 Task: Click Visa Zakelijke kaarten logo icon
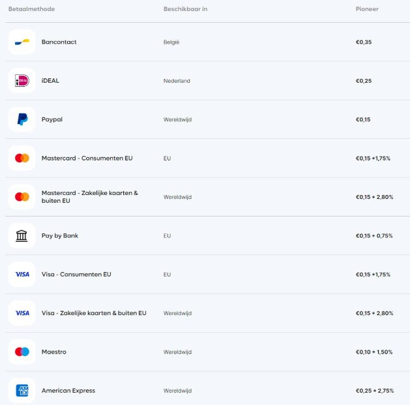point(22,313)
